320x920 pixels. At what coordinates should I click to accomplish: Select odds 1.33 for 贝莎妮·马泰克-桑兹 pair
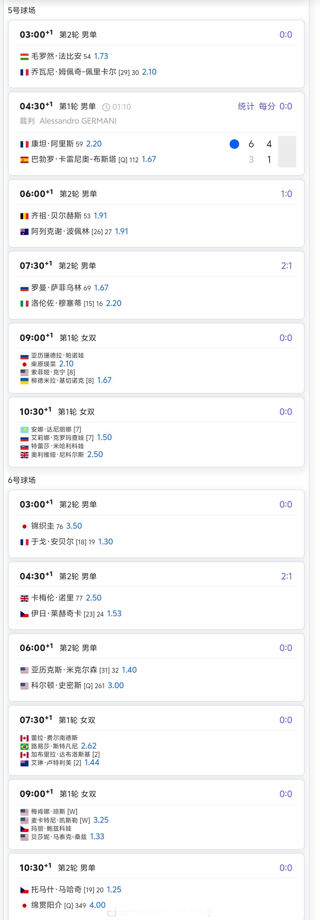pos(97,836)
